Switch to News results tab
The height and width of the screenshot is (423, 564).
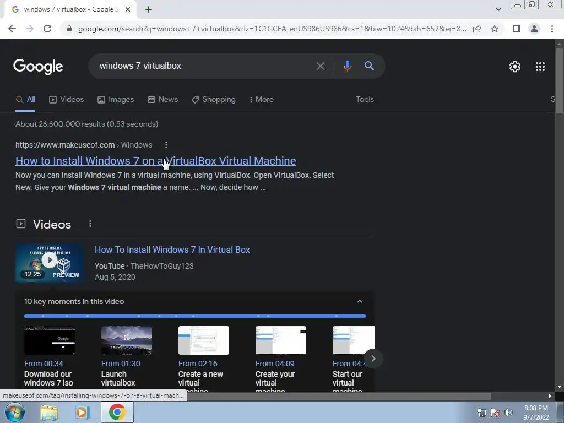coord(163,99)
